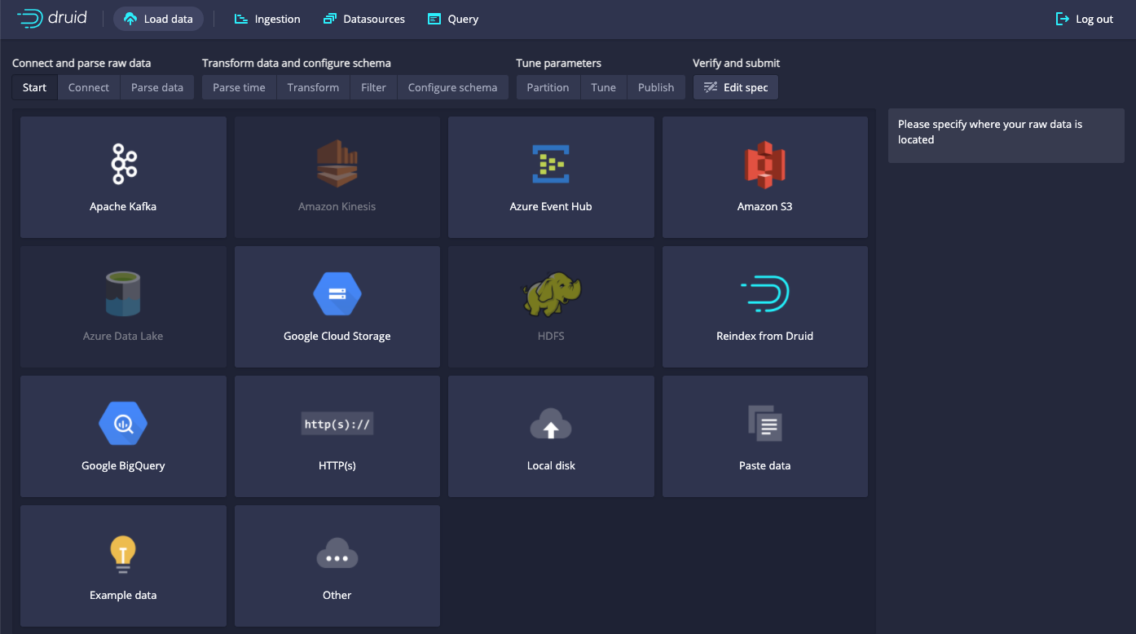Screen dimensions: 1136x634
Task: Choose the Amazon Kinesis icon
Action: (337, 164)
